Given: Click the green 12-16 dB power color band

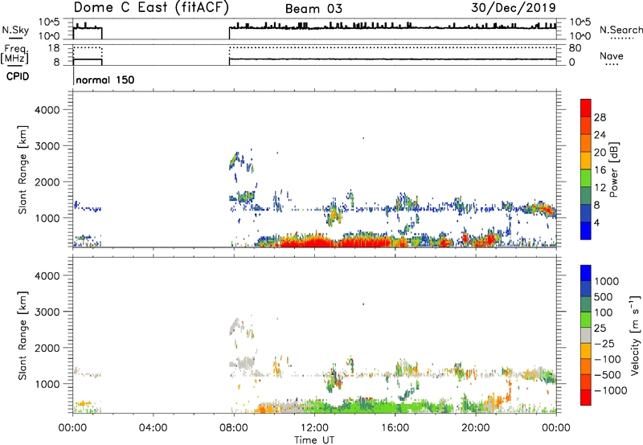Looking at the screenshot, I should tap(586, 178).
